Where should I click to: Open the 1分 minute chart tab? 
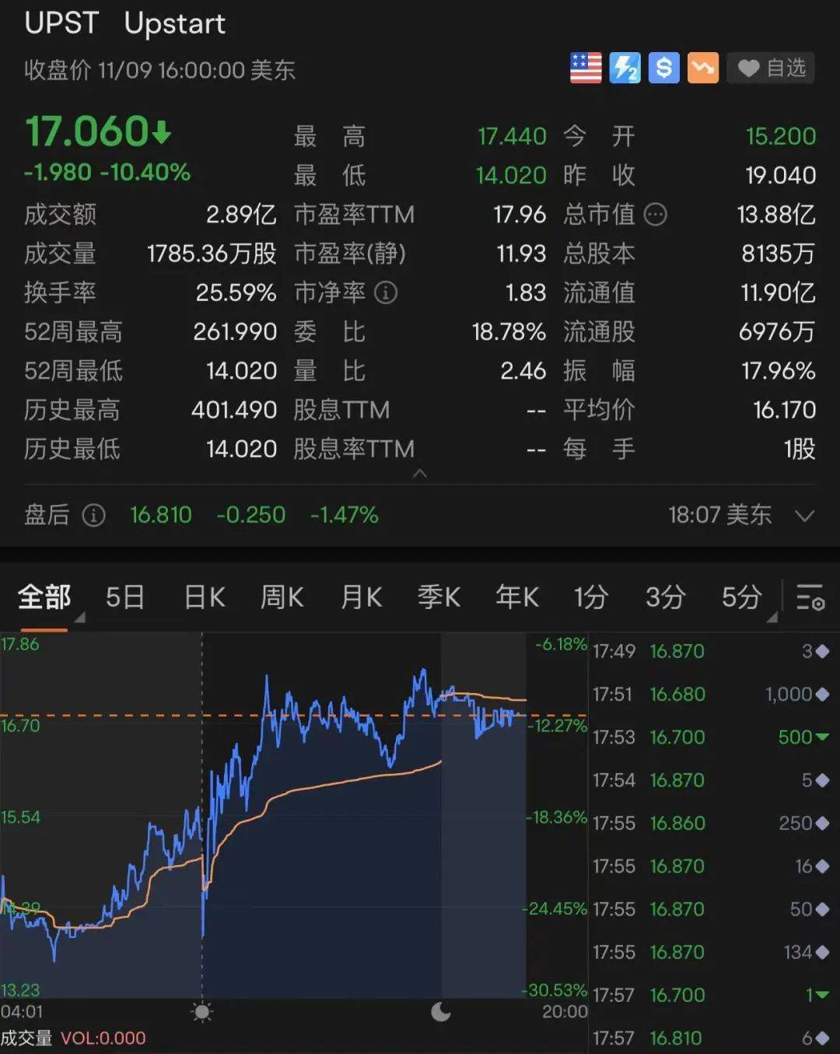click(x=590, y=597)
